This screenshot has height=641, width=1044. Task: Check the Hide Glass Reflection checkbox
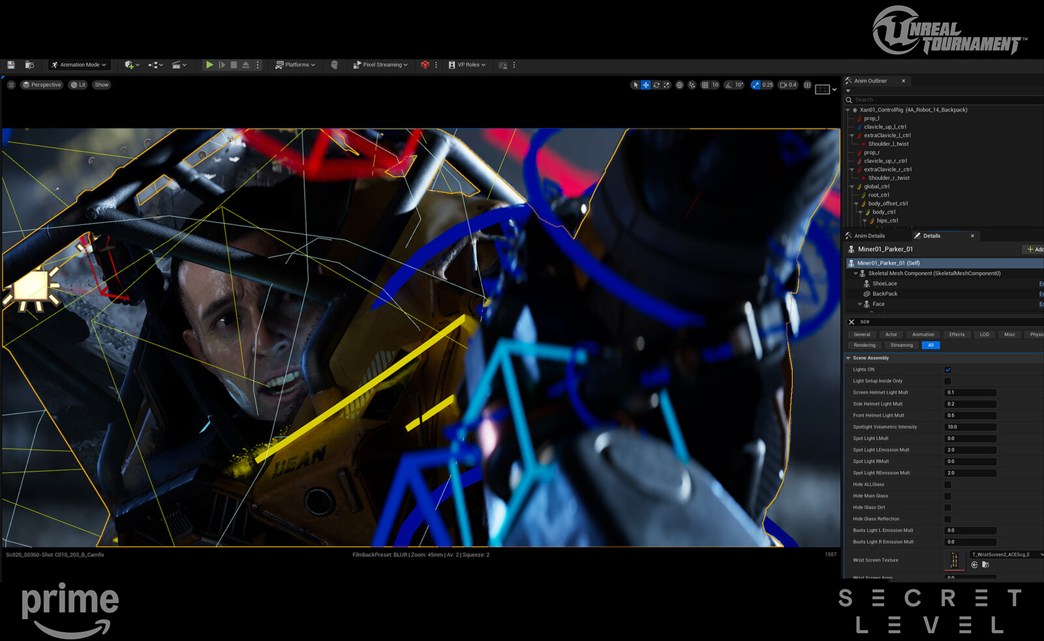tap(947, 519)
